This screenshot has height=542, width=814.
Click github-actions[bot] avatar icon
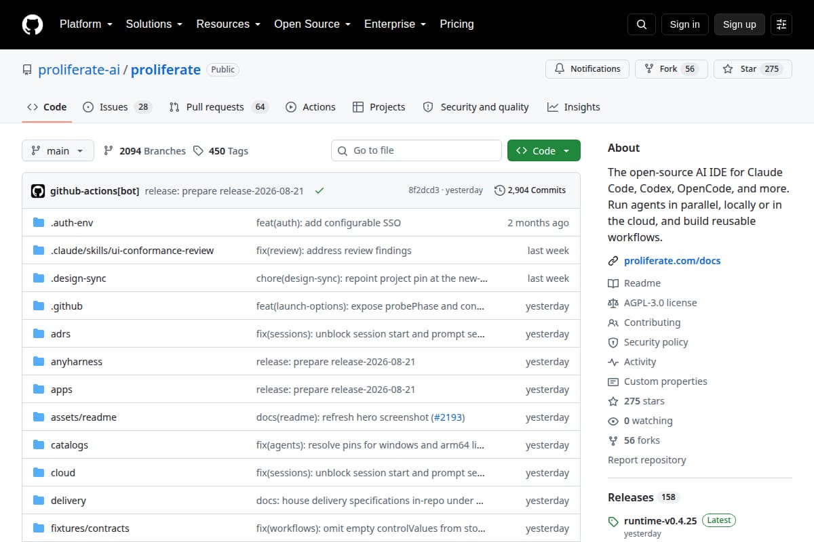pos(38,190)
